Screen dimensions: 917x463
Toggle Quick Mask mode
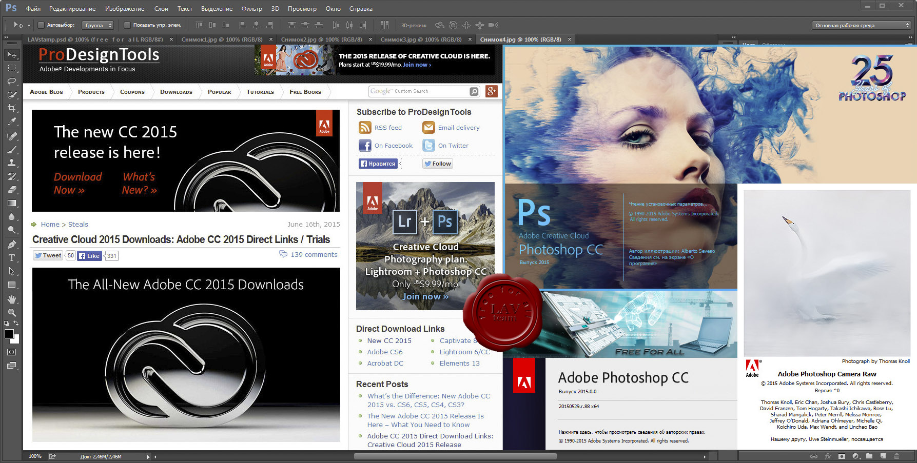click(12, 352)
